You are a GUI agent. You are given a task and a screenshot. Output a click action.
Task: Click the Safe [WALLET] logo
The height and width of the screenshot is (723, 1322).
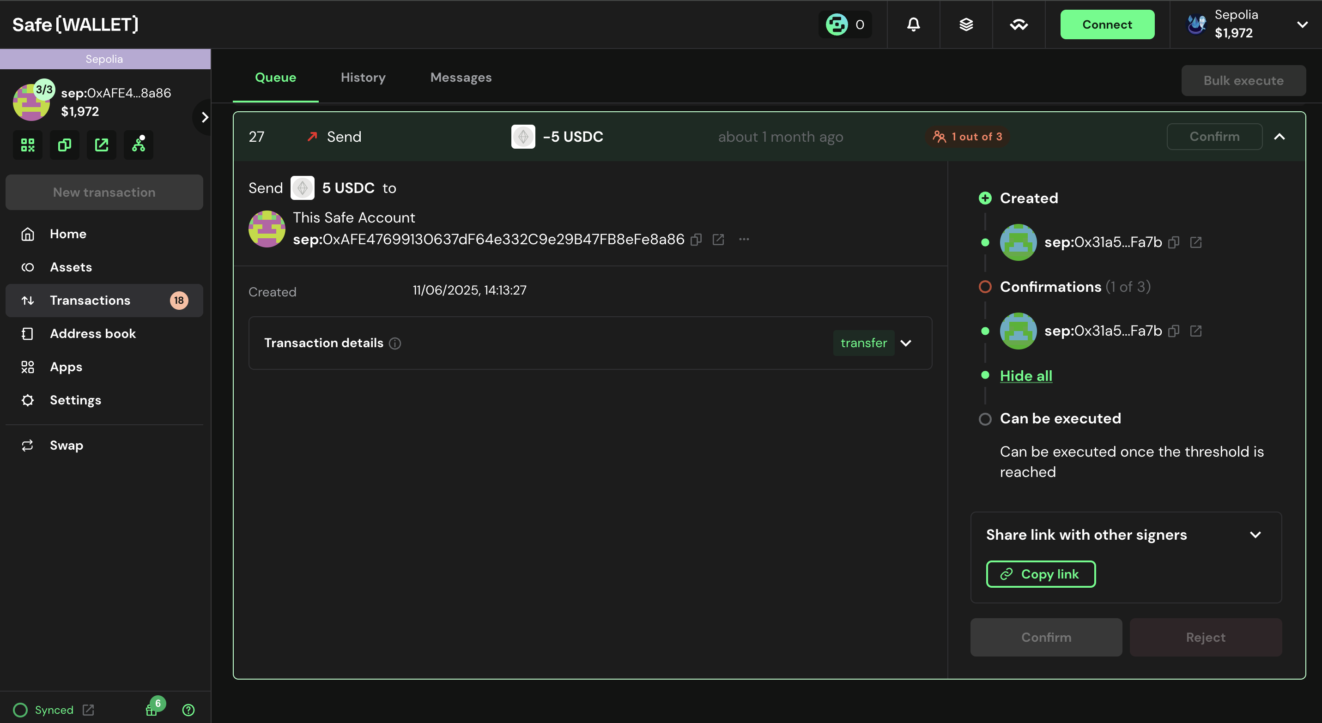click(x=75, y=24)
